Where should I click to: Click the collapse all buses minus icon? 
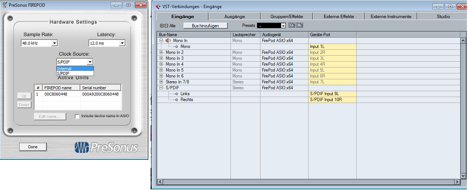coord(166,26)
